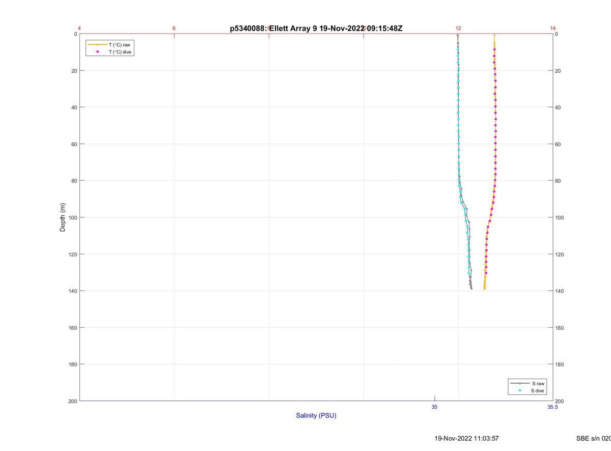Screen dimensions: 611x451
Task: Select the 'S dive' legend entry
Action: tap(538, 391)
